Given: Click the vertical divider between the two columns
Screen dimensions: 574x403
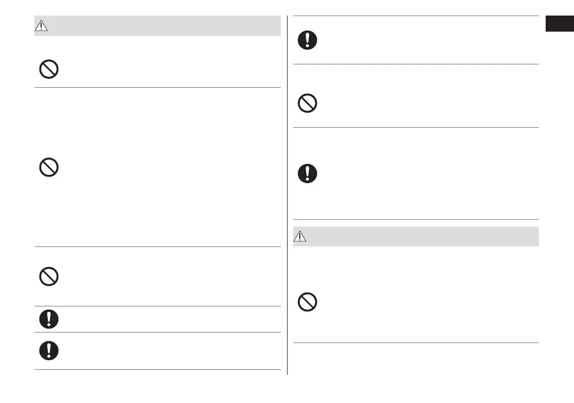Looking at the screenshot, I should (287, 194).
